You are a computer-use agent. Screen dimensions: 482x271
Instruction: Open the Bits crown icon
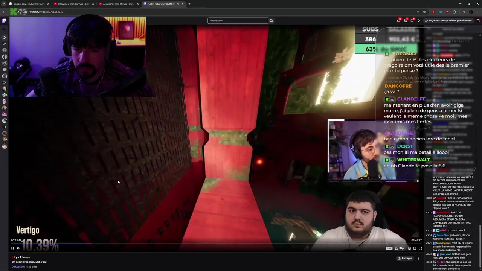pos(419,21)
